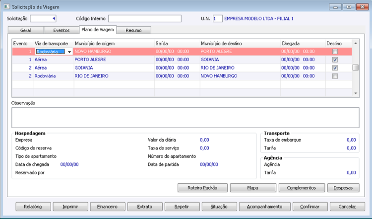The height and width of the screenshot is (219, 372).
Task: Click the Roteiro Padrão button
Action: click(x=203, y=188)
